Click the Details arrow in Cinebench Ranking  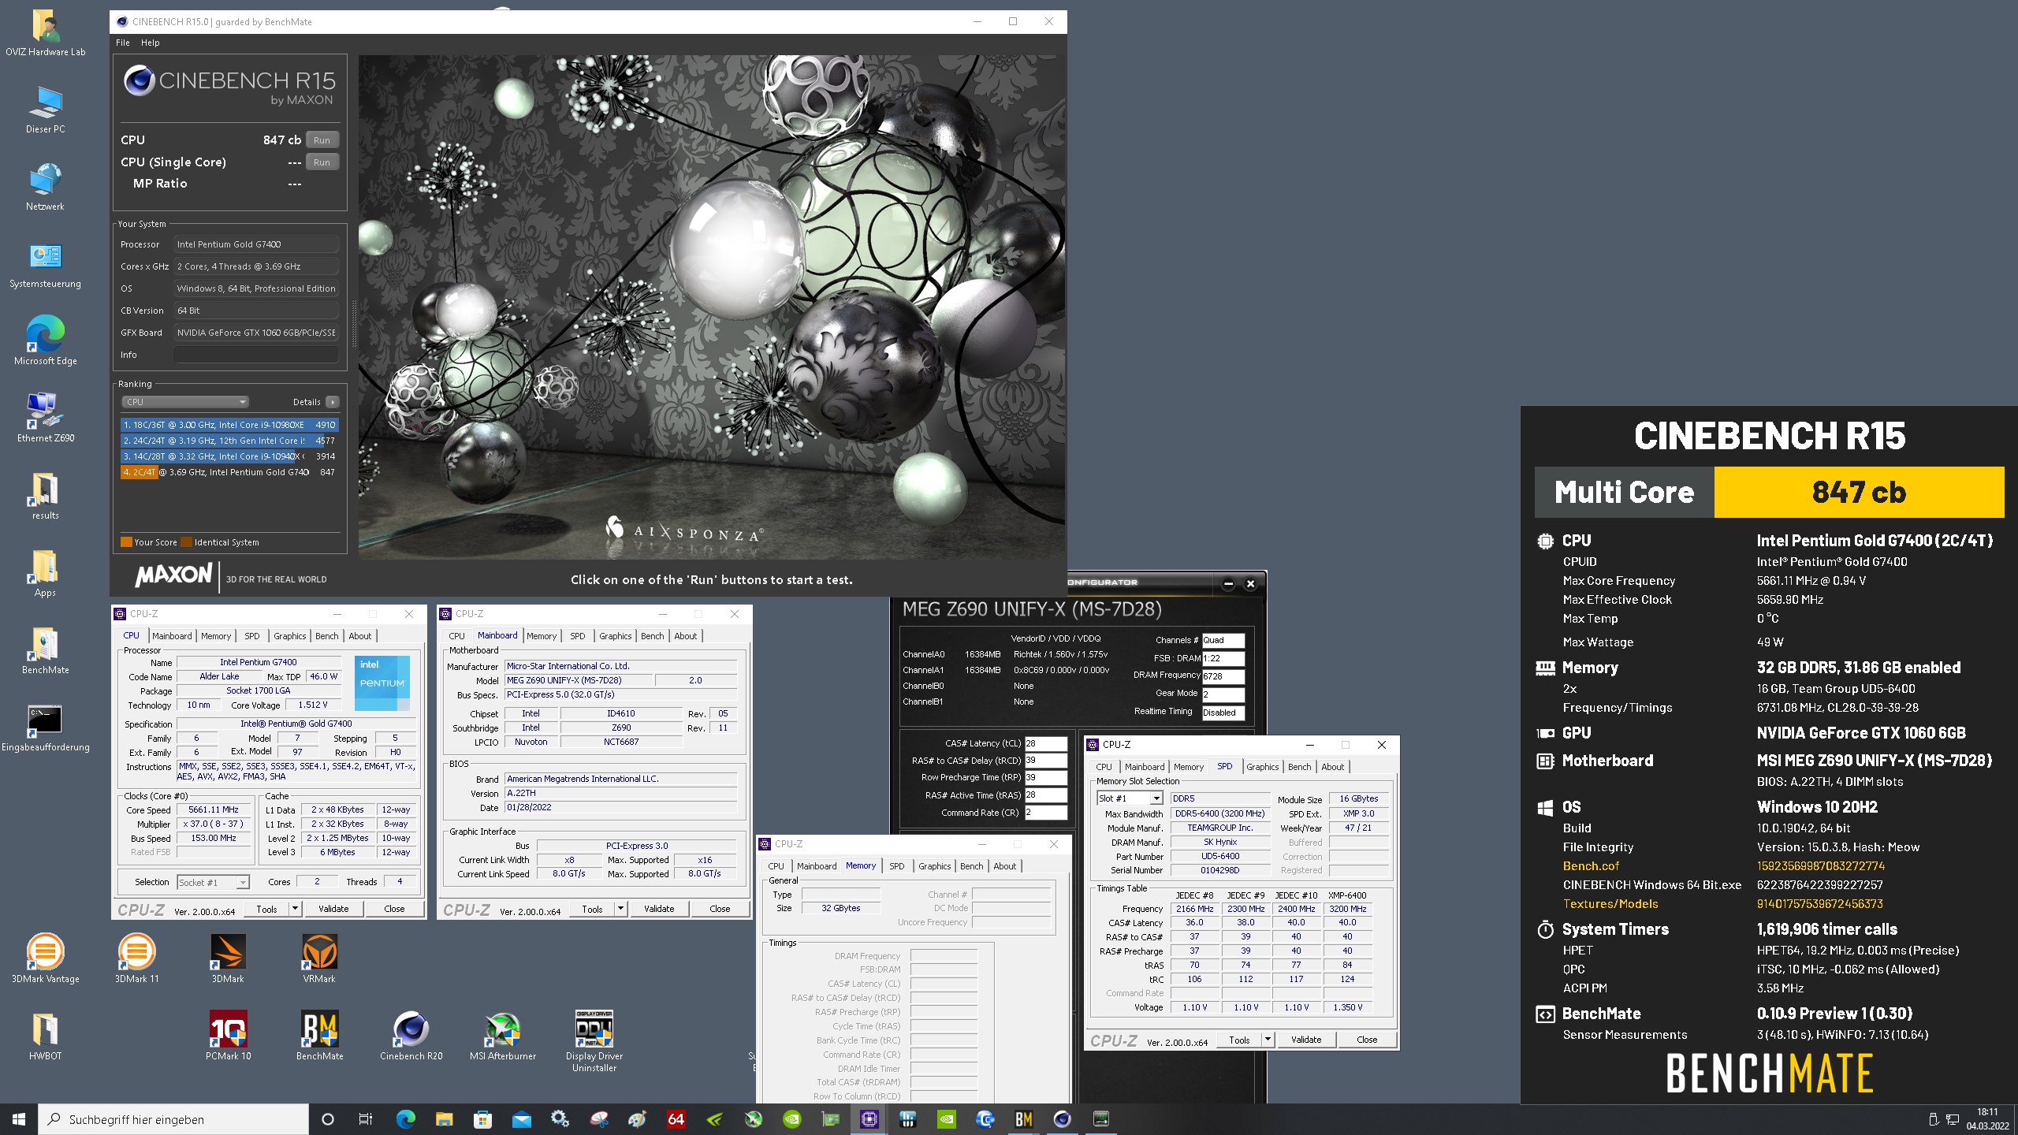tap(333, 402)
